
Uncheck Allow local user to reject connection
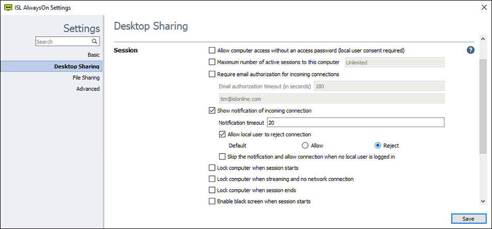[222, 134]
